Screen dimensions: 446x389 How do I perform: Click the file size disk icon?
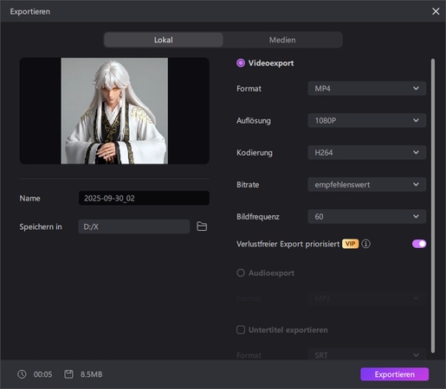[68, 374]
